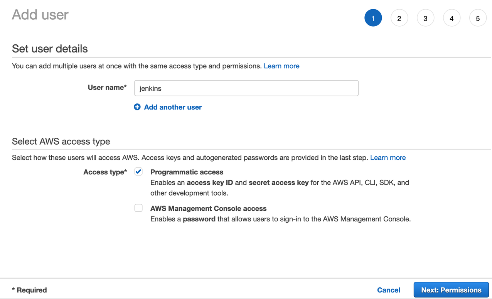Image resolution: width=492 pixels, height=299 pixels.
Task: Click the step 5 indicator
Action: click(478, 18)
